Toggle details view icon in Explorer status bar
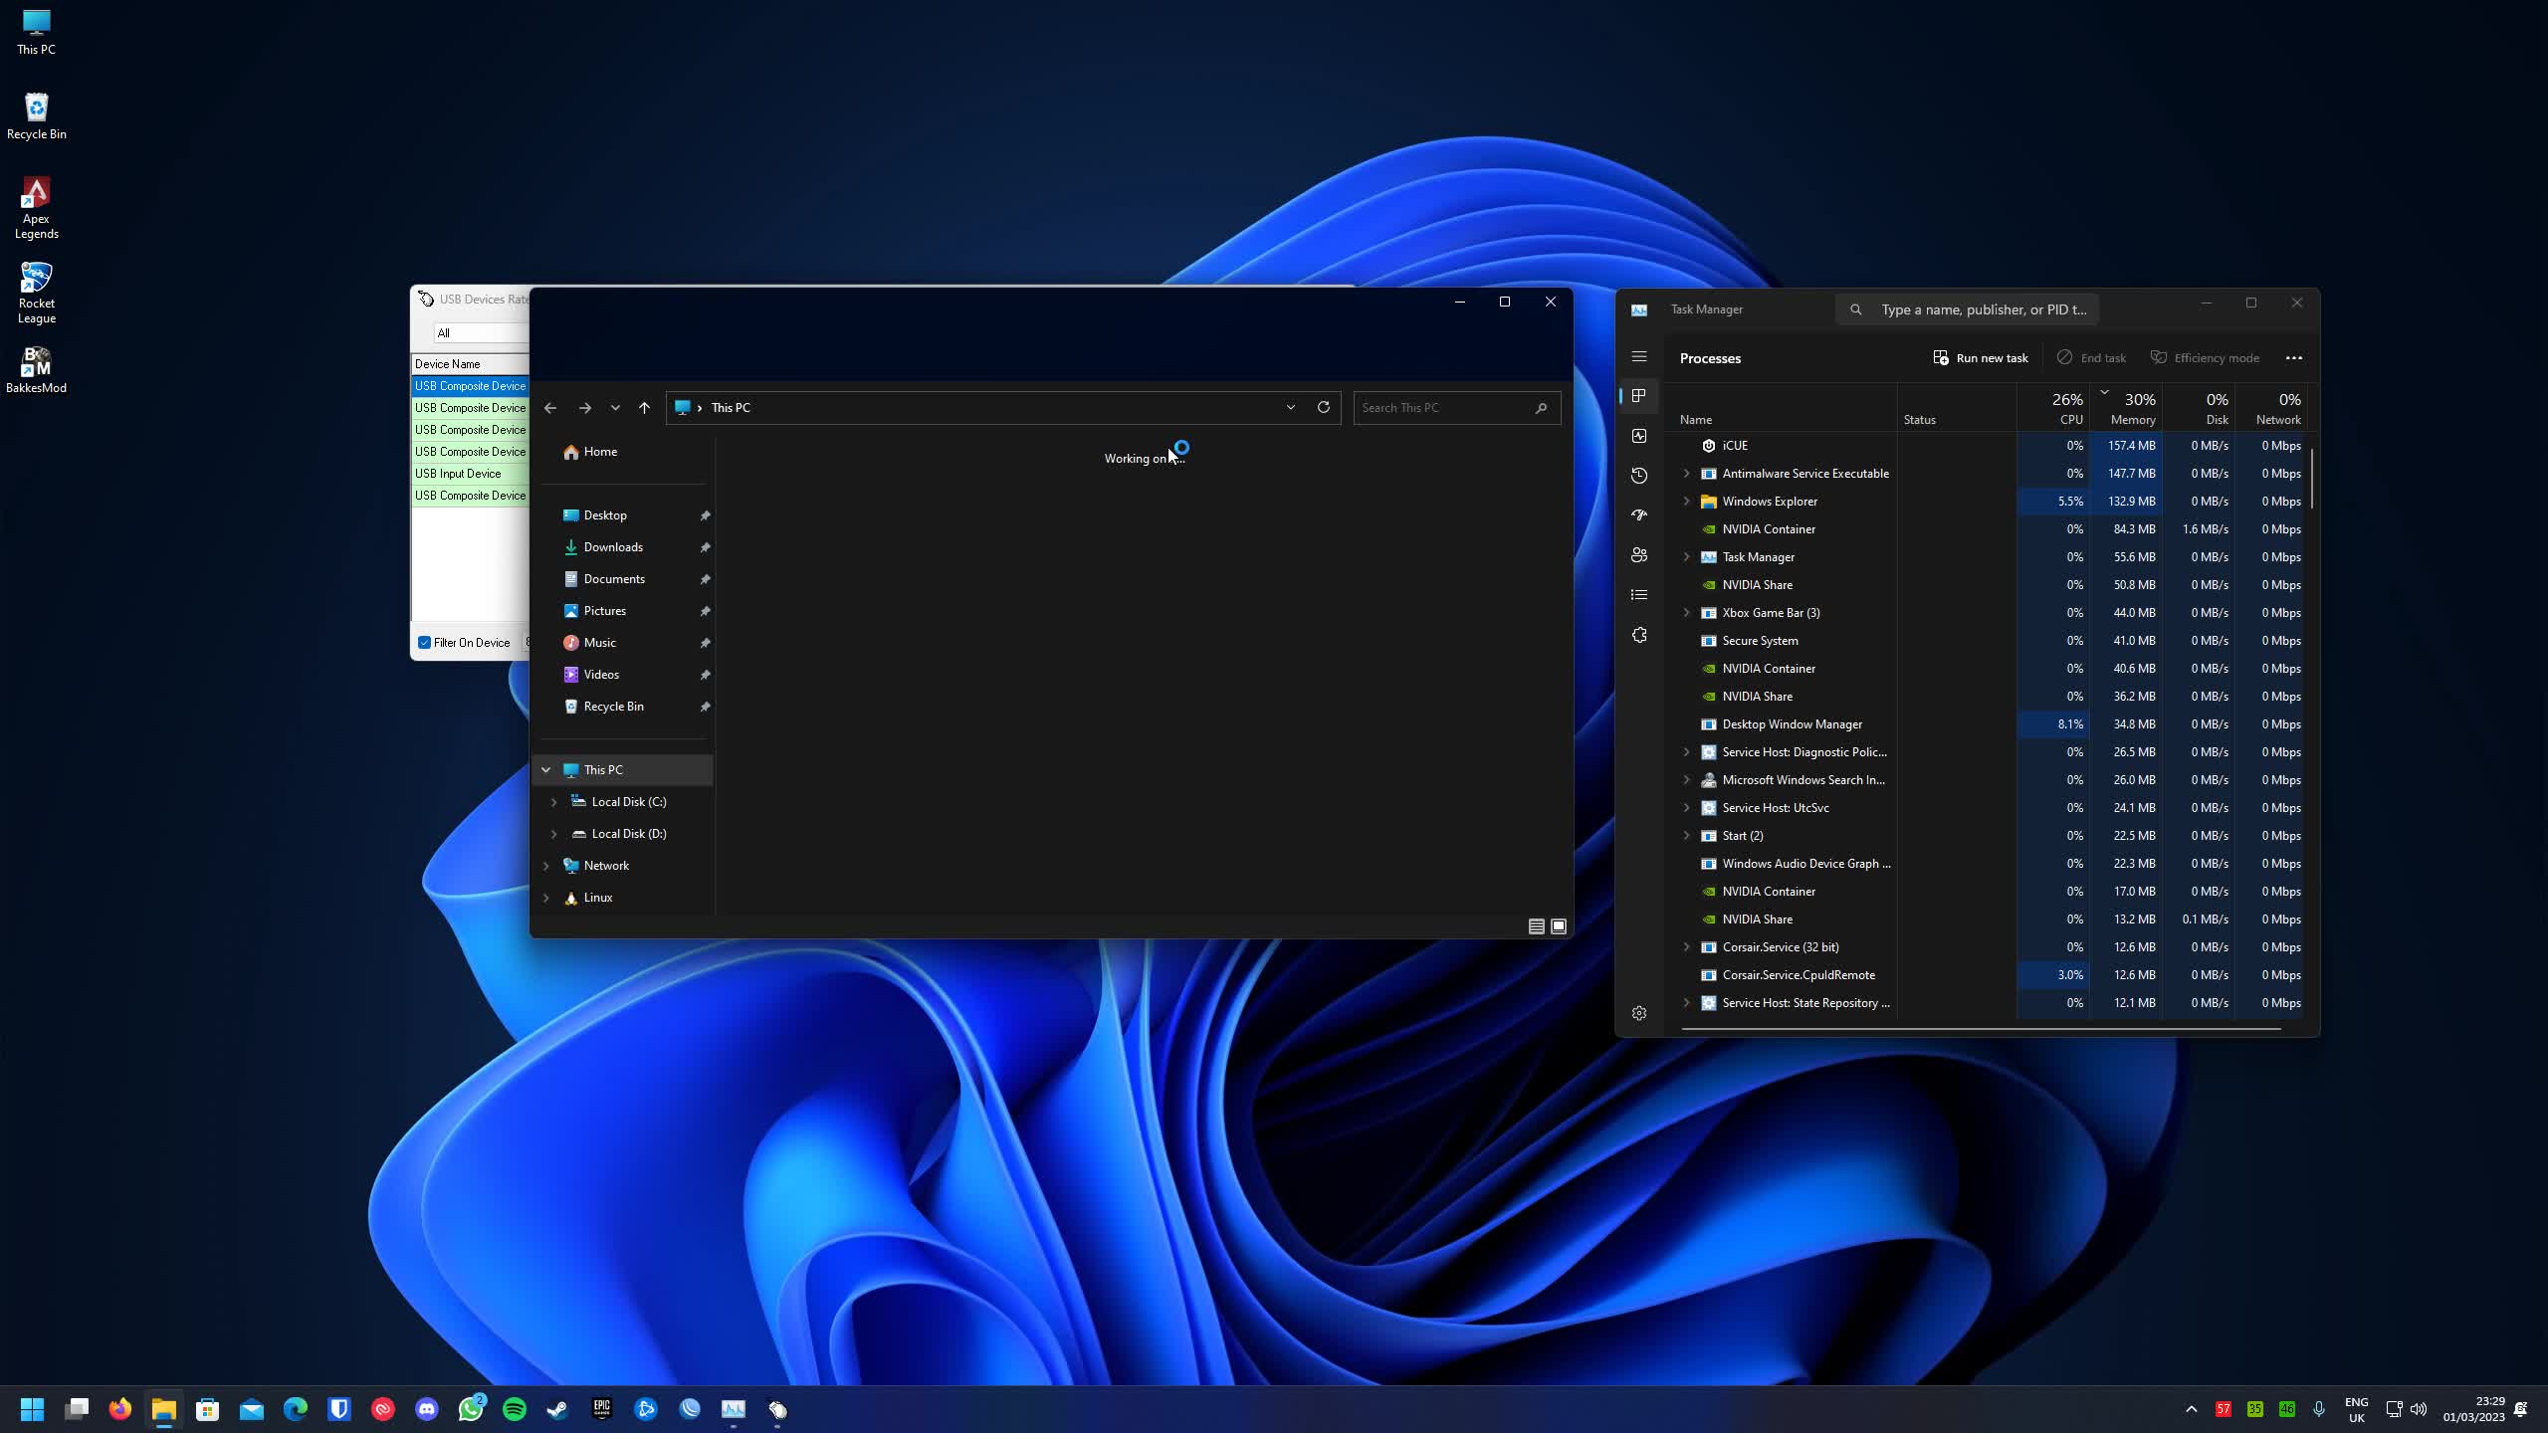 pyautogui.click(x=1536, y=926)
